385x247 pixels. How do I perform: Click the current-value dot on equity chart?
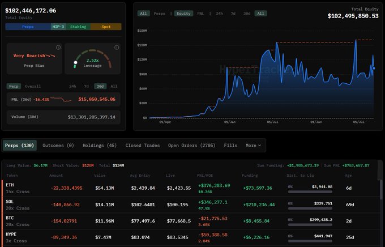point(374,69)
